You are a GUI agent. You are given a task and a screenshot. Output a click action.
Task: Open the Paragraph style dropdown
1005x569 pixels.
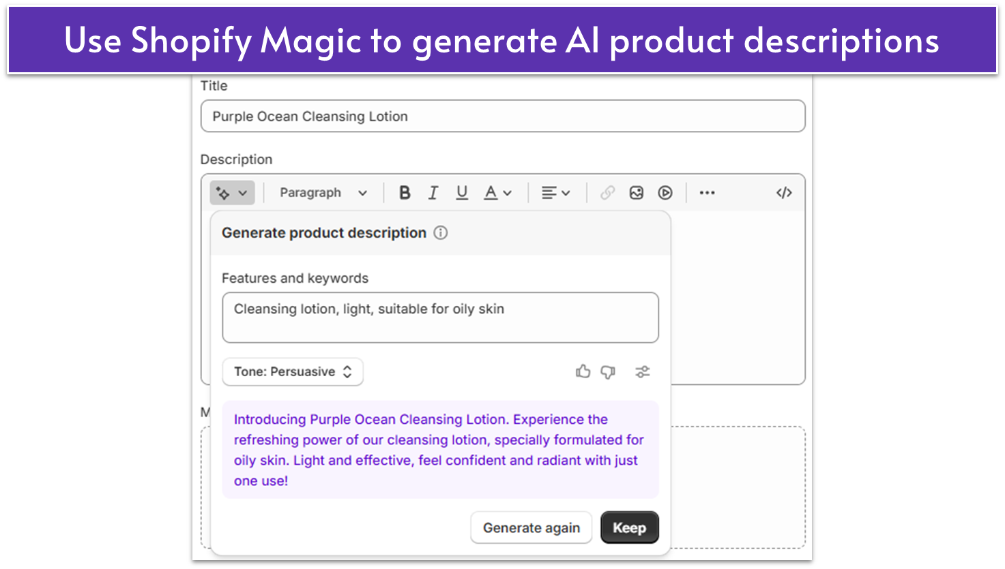tap(323, 193)
